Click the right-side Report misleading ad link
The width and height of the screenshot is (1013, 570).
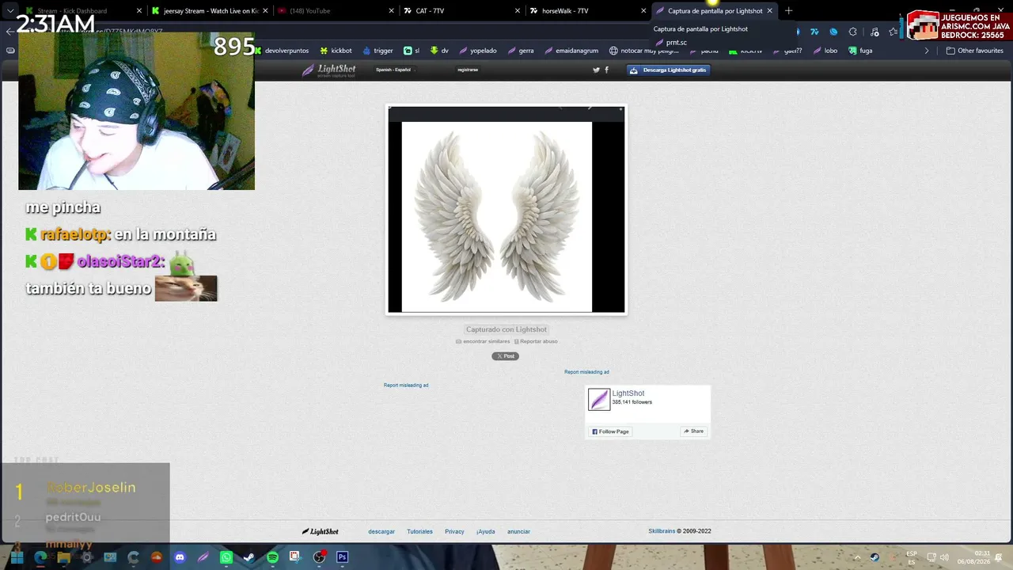pyautogui.click(x=586, y=372)
